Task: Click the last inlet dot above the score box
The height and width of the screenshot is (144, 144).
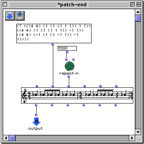Action: [x=117, y=86]
